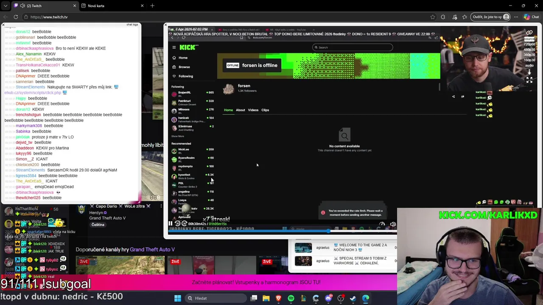Switch to Videos tab on forsen channel
This screenshot has width=543, height=305.
pos(253,110)
